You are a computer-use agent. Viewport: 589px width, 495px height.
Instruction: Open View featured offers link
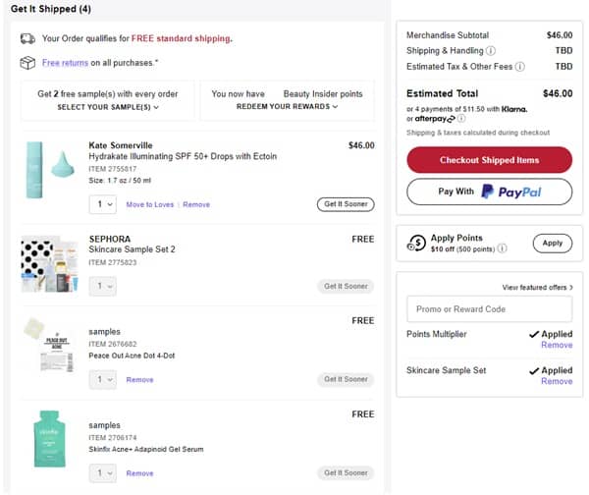point(537,287)
